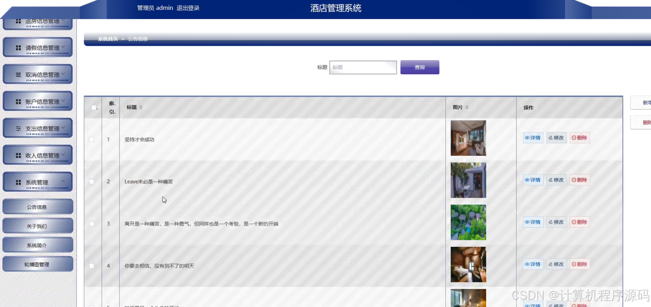Open 公告信息 submenu item
651x307 pixels.
click(38, 207)
